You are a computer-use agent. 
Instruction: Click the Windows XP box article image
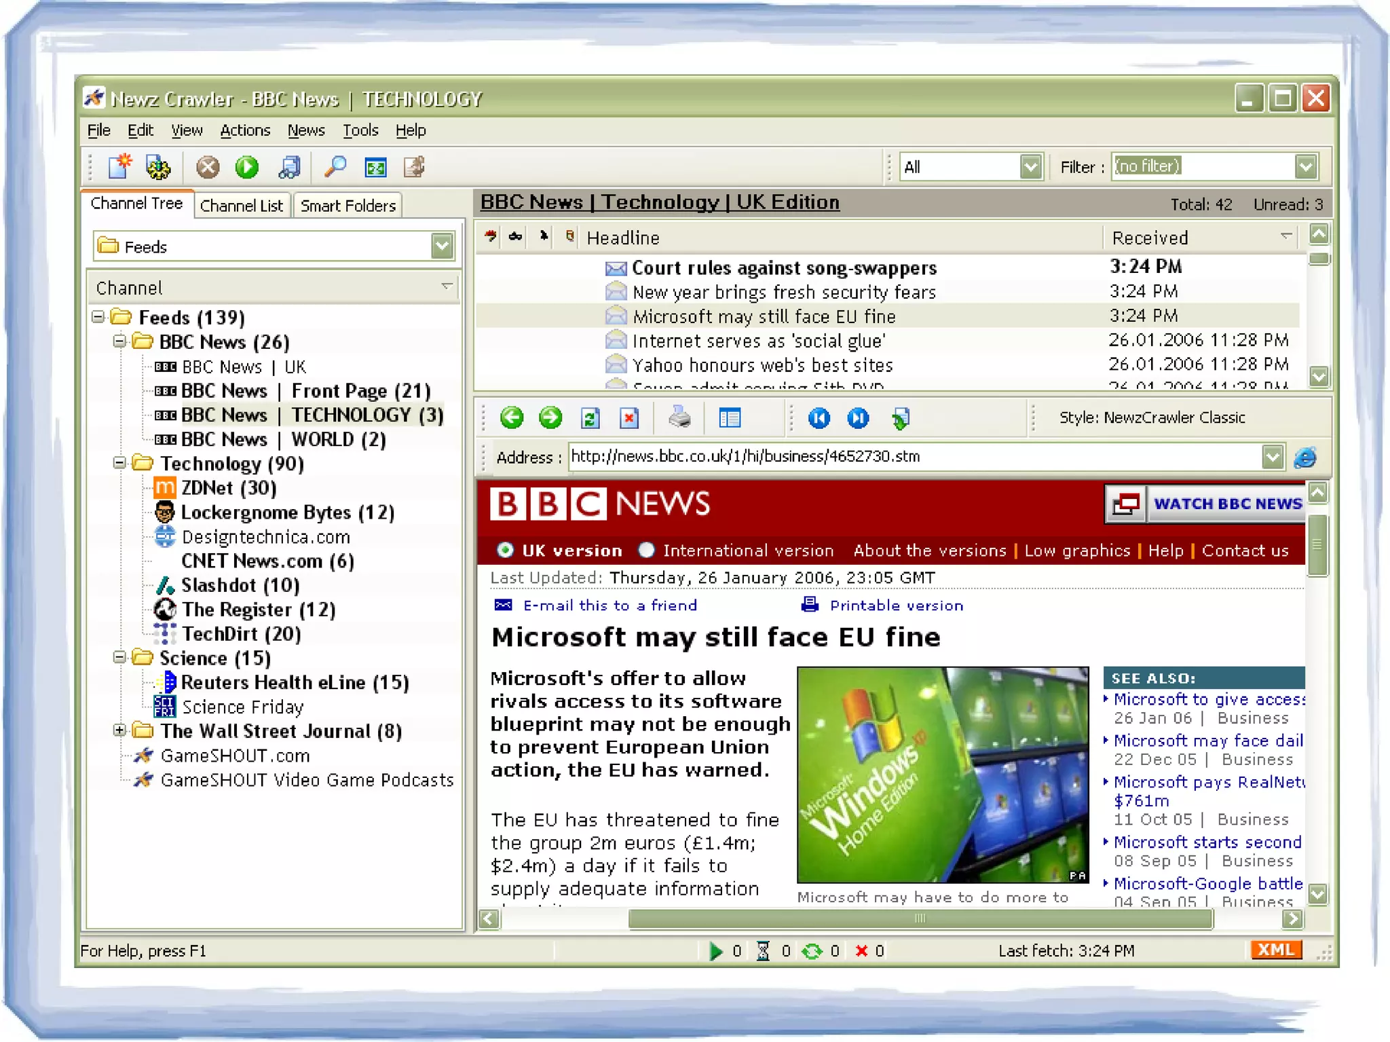click(943, 775)
